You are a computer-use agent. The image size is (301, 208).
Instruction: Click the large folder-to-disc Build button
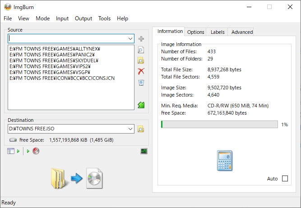pyautogui.click(x=77, y=179)
